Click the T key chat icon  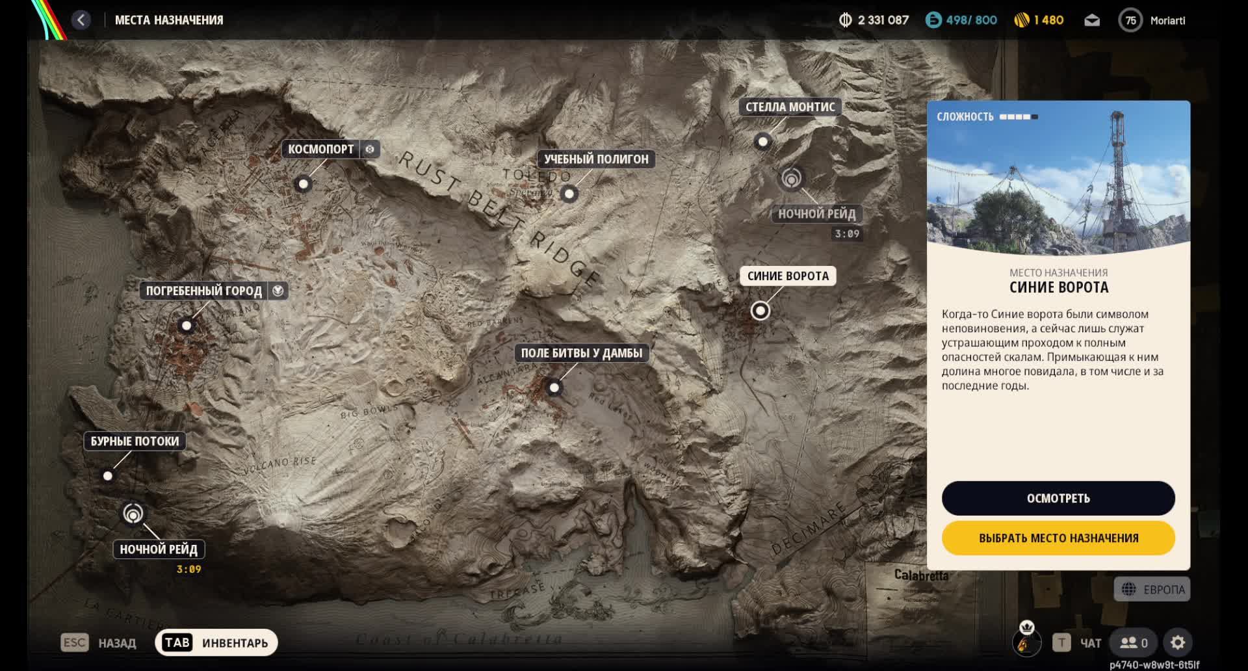coord(1061,642)
